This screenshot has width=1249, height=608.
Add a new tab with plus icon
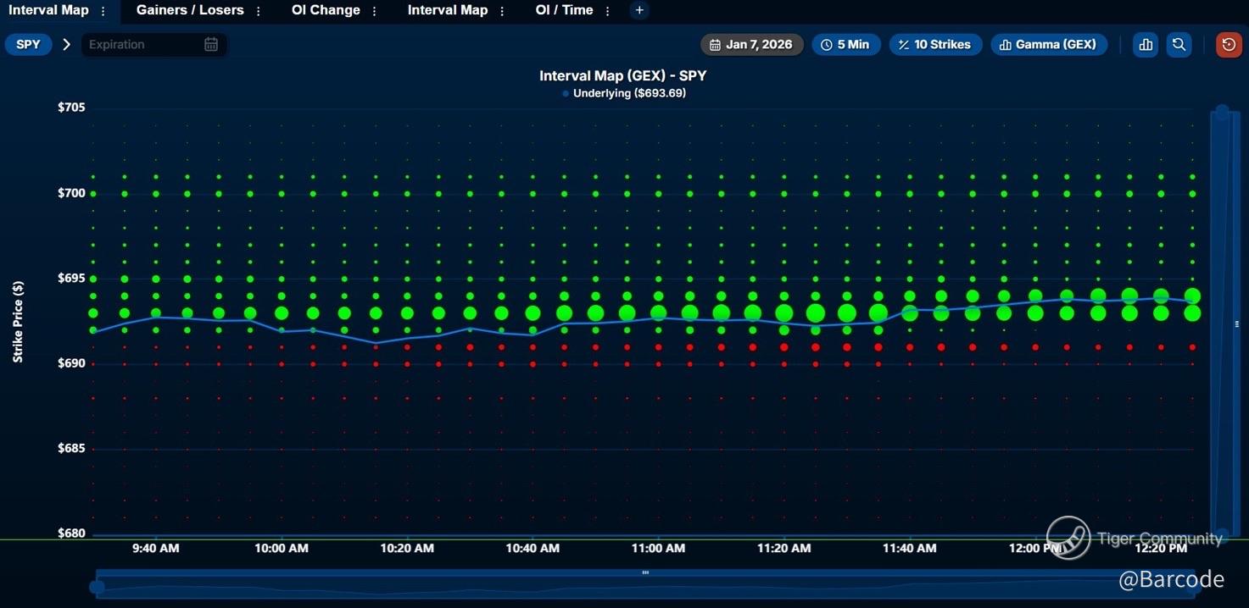point(639,11)
